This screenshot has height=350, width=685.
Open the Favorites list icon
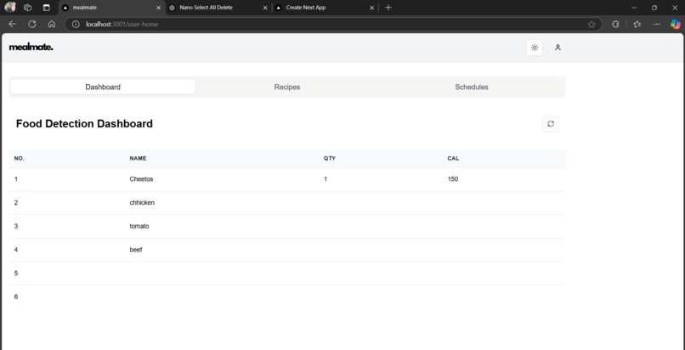(x=637, y=25)
